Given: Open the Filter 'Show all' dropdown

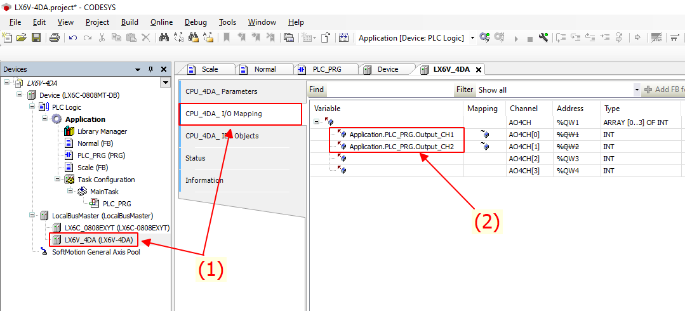Looking at the screenshot, I should [x=637, y=90].
